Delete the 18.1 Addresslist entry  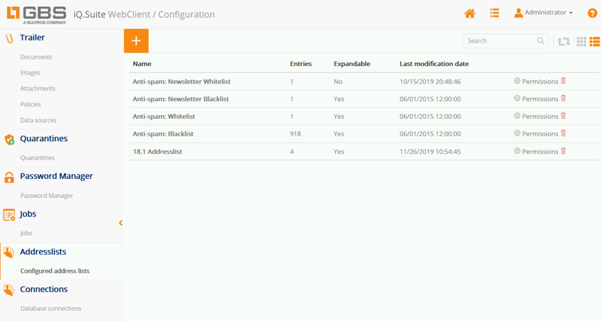pos(564,151)
